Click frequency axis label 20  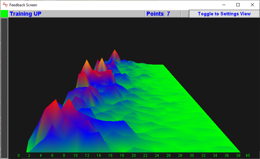(x=134, y=156)
